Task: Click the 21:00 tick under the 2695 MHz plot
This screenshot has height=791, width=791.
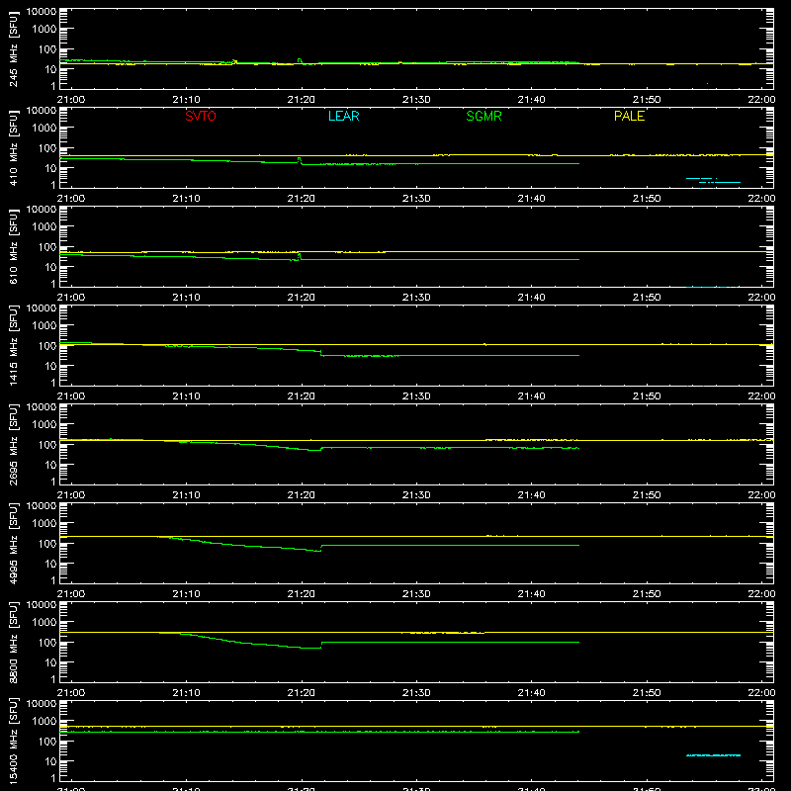Action: coord(71,495)
